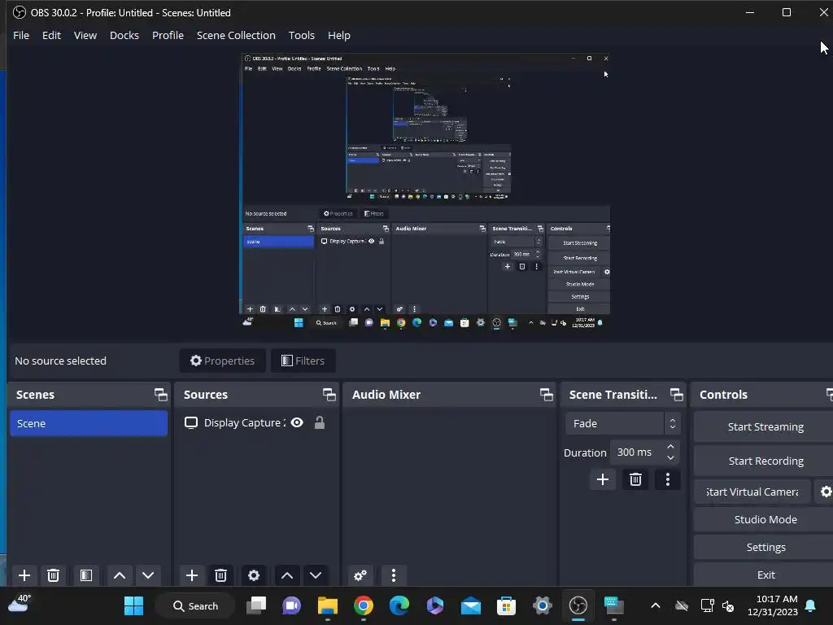The width and height of the screenshot is (833, 625).
Task: Open virtual camera settings gear
Action: 825,492
